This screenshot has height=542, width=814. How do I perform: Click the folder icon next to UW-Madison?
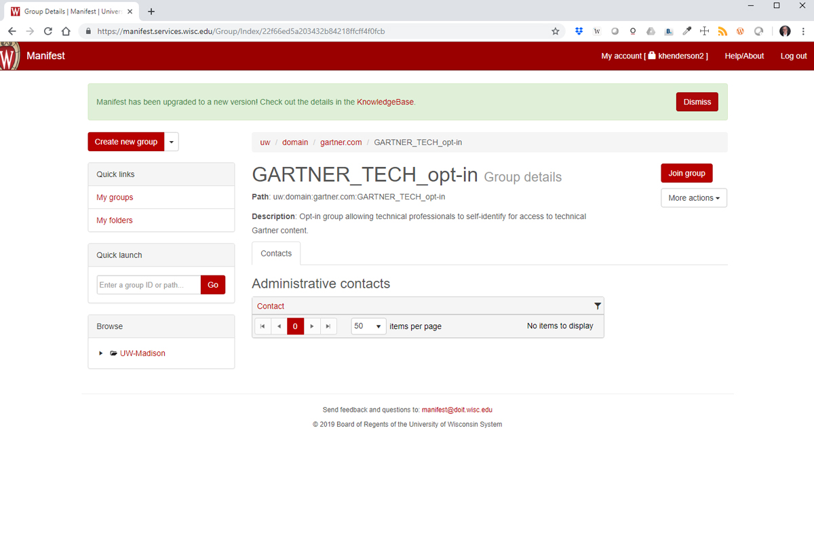(113, 353)
